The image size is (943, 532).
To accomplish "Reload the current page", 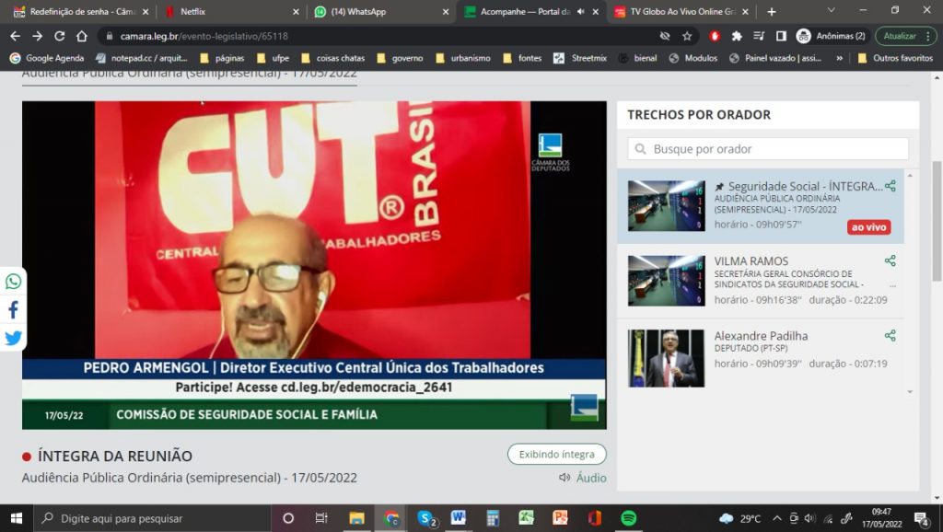I will [60, 36].
